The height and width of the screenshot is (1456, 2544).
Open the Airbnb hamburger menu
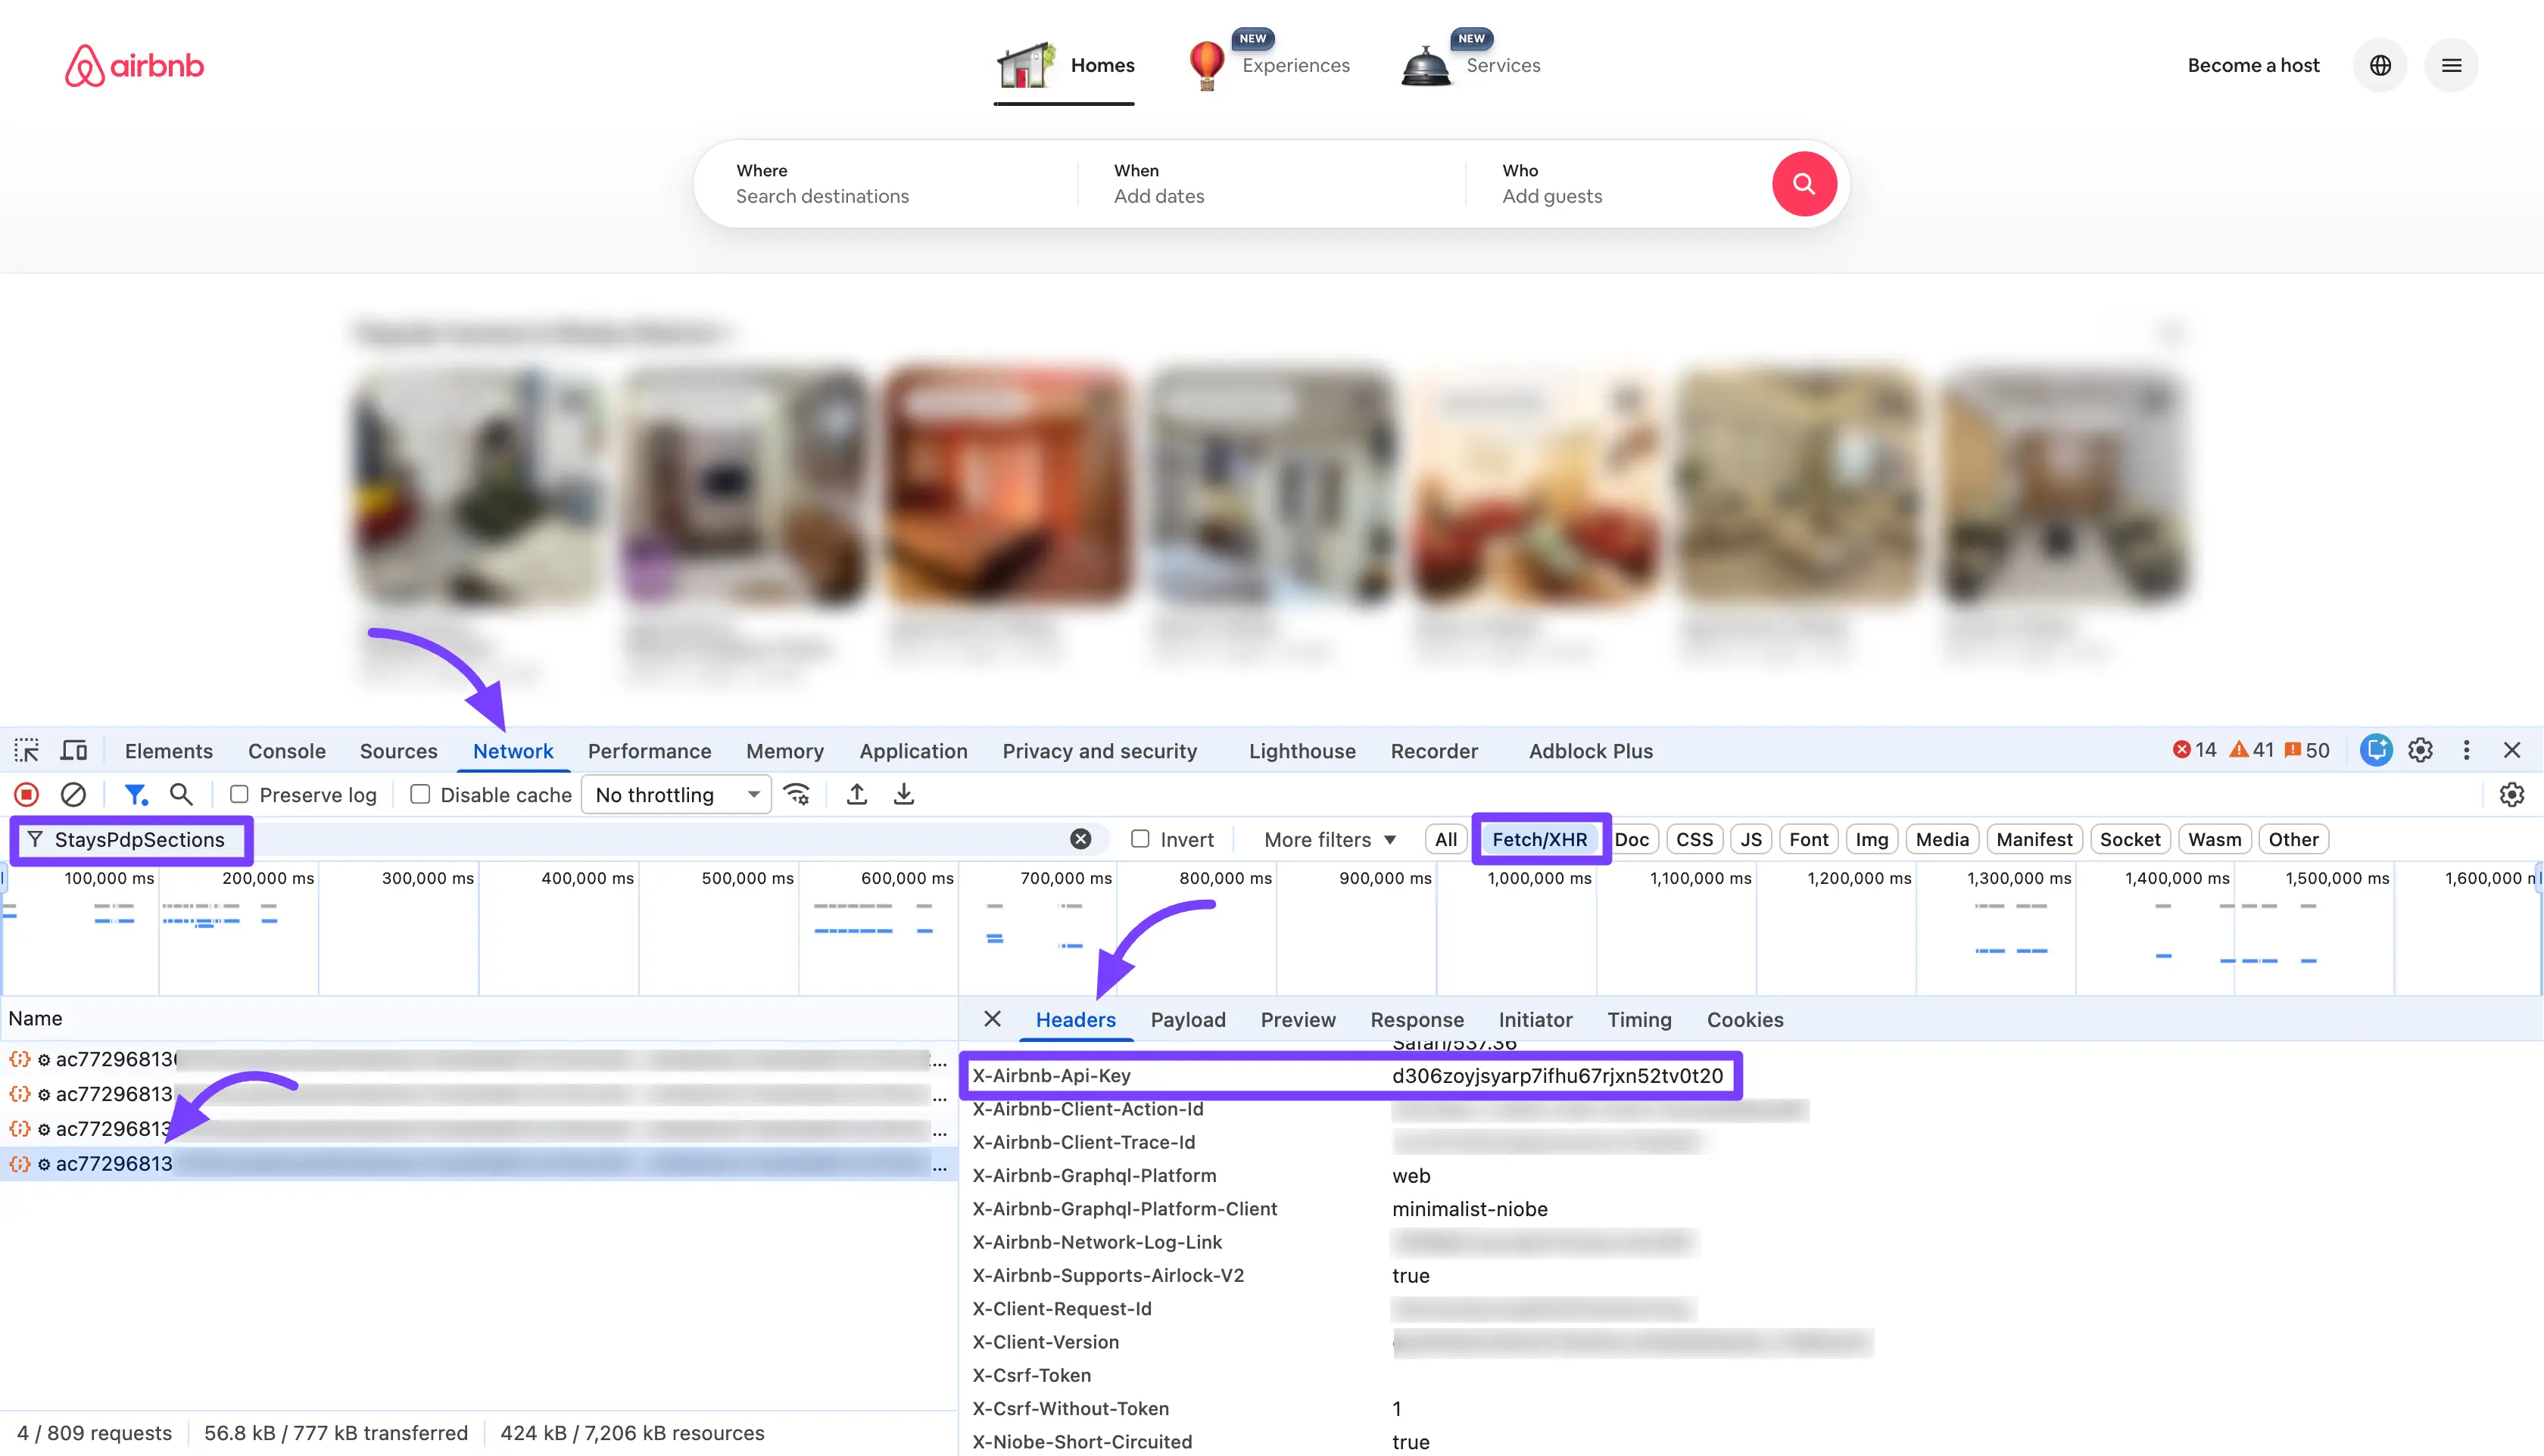(x=2451, y=65)
